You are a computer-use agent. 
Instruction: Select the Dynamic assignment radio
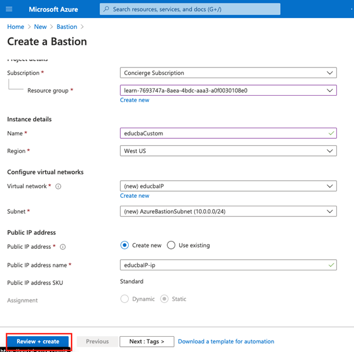pyautogui.click(x=125, y=299)
